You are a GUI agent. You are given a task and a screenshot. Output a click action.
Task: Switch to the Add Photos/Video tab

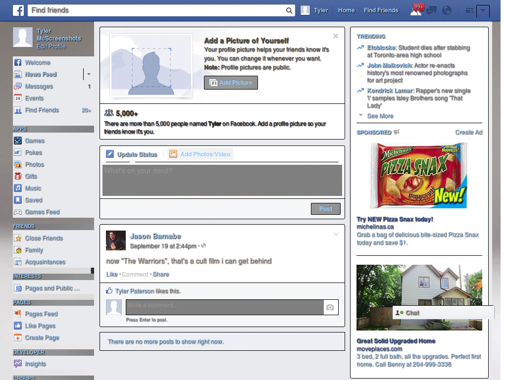(200, 154)
